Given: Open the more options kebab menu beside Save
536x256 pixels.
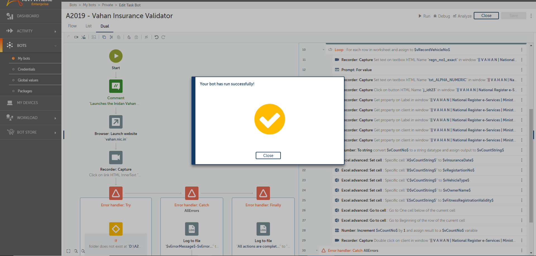Looking at the screenshot, I should 531,16.
